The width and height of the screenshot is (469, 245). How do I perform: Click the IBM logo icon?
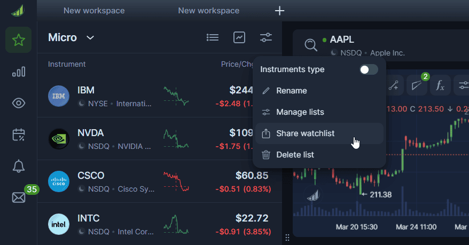point(59,96)
